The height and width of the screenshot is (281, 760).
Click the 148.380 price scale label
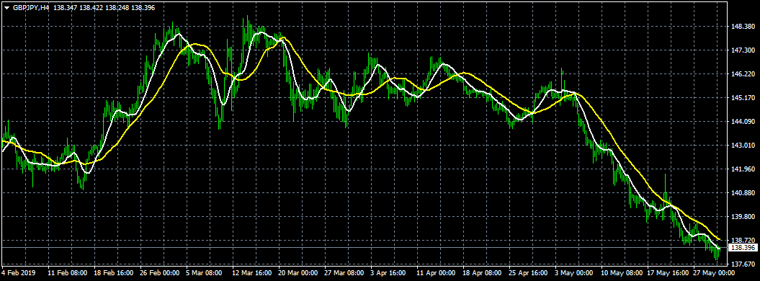(743, 27)
